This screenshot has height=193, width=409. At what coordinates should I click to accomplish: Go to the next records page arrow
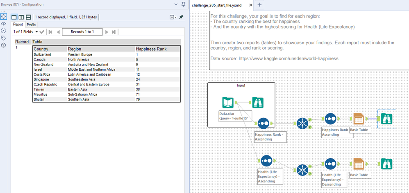[107, 31]
